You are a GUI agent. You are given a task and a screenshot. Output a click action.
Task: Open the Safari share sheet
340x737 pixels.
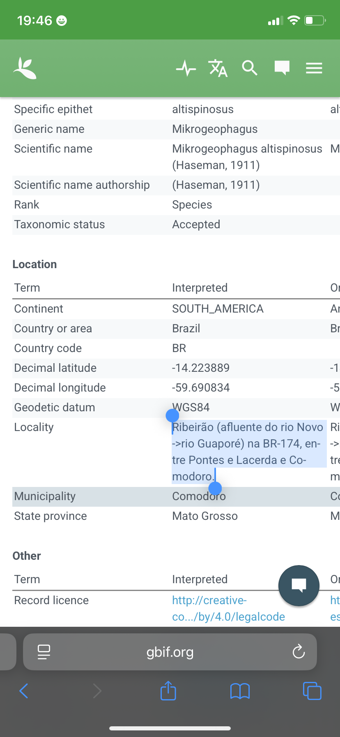coord(168,691)
